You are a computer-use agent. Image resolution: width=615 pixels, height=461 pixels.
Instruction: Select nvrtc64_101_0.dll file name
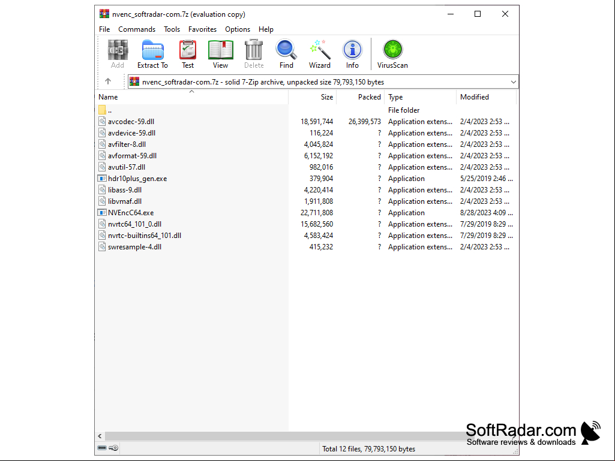tap(135, 224)
